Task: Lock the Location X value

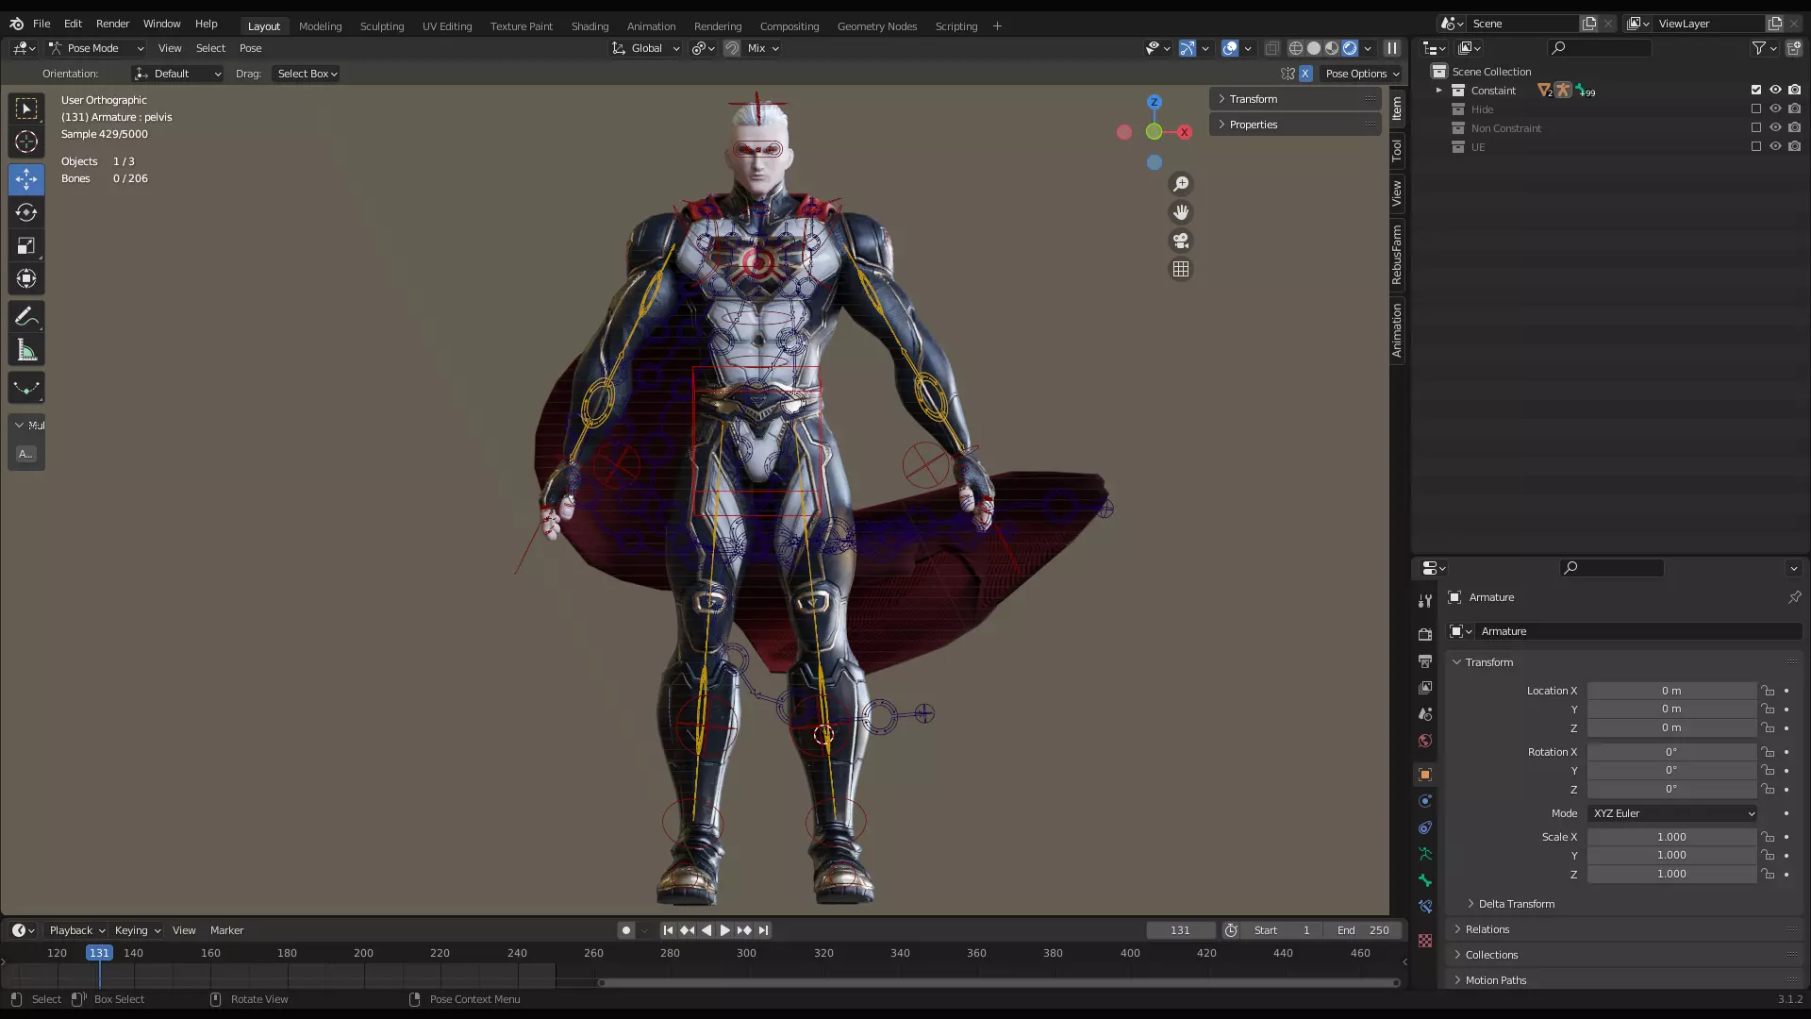Action: (x=1769, y=691)
